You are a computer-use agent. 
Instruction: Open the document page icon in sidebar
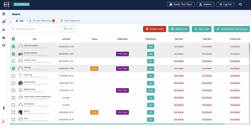coord(4,14)
